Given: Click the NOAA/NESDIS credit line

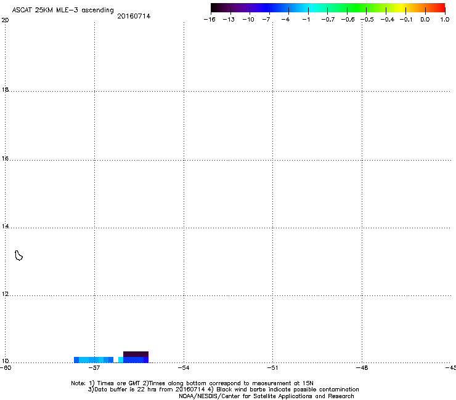Looking at the screenshot, I should coord(266,396).
